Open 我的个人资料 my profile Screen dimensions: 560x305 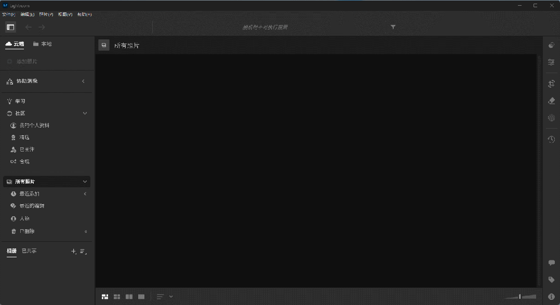(x=30, y=125)
